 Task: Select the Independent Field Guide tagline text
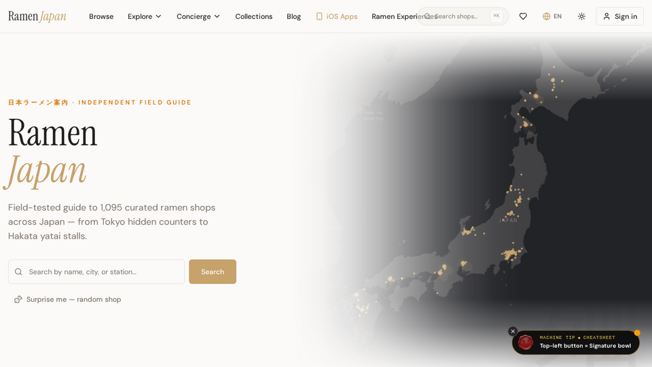134,103
